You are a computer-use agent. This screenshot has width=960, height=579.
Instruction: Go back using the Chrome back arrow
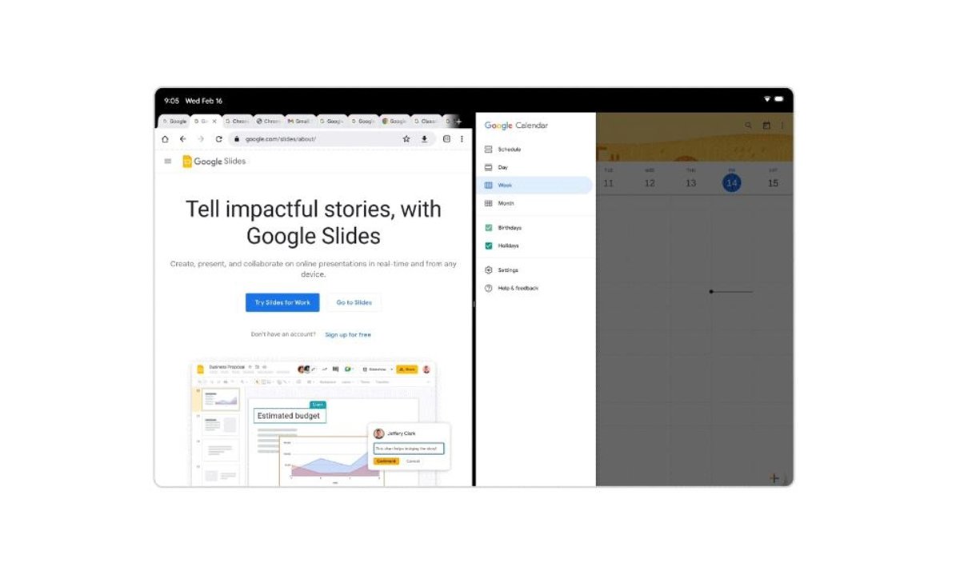tap(182, 139)
